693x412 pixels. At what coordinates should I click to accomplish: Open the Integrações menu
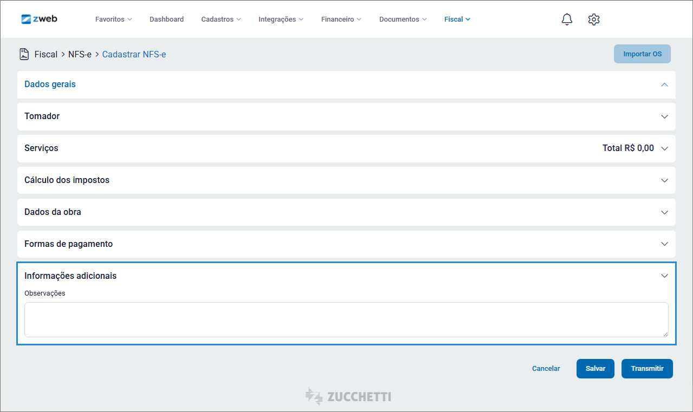281,19
